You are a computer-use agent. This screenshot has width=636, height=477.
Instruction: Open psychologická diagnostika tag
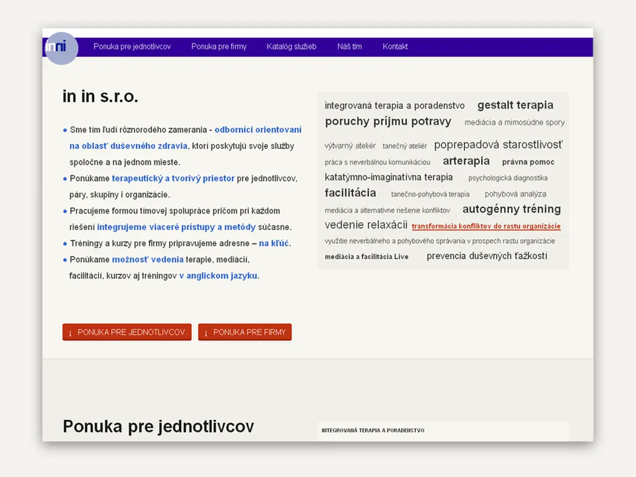pyautogui.click(x=508, y=178)
